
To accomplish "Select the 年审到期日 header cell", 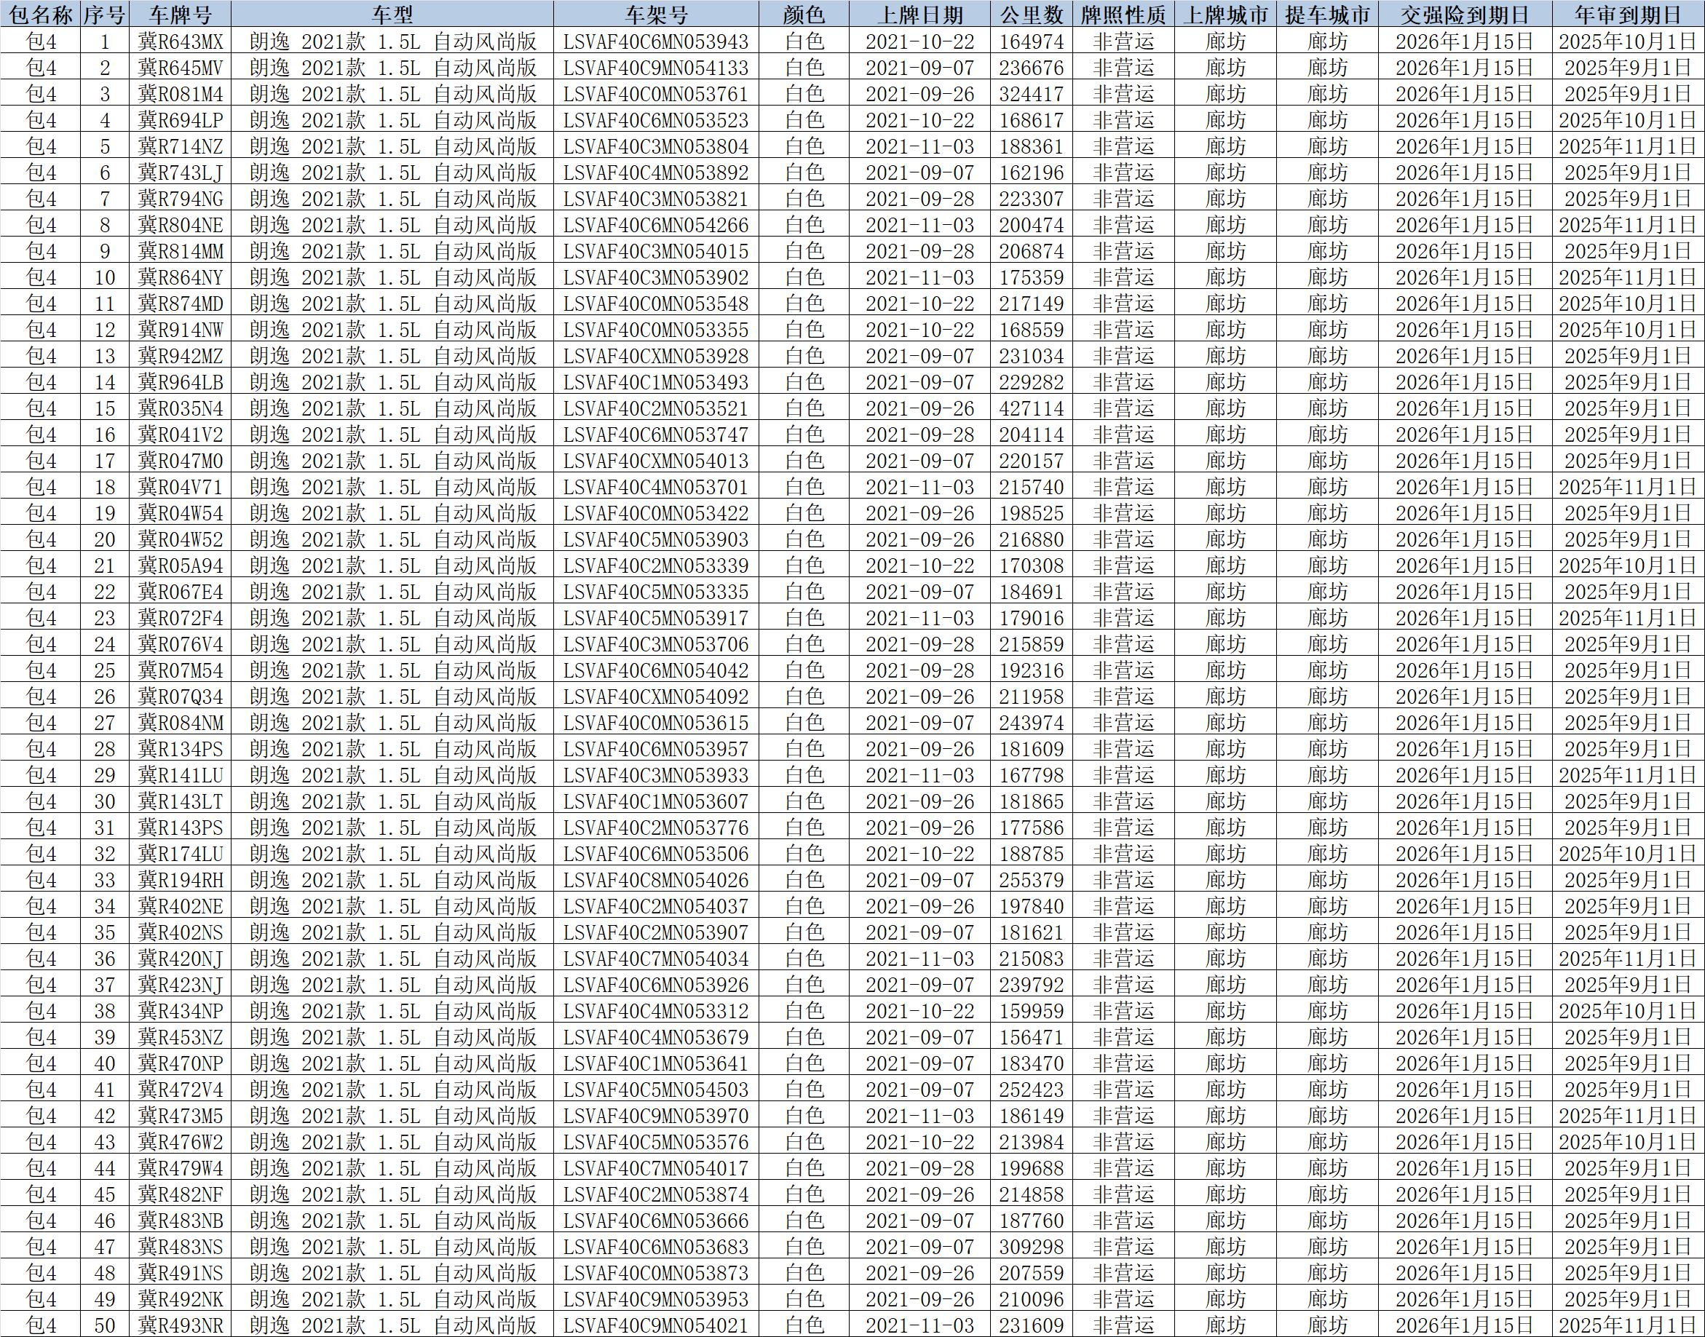I will pos(1629,14).
